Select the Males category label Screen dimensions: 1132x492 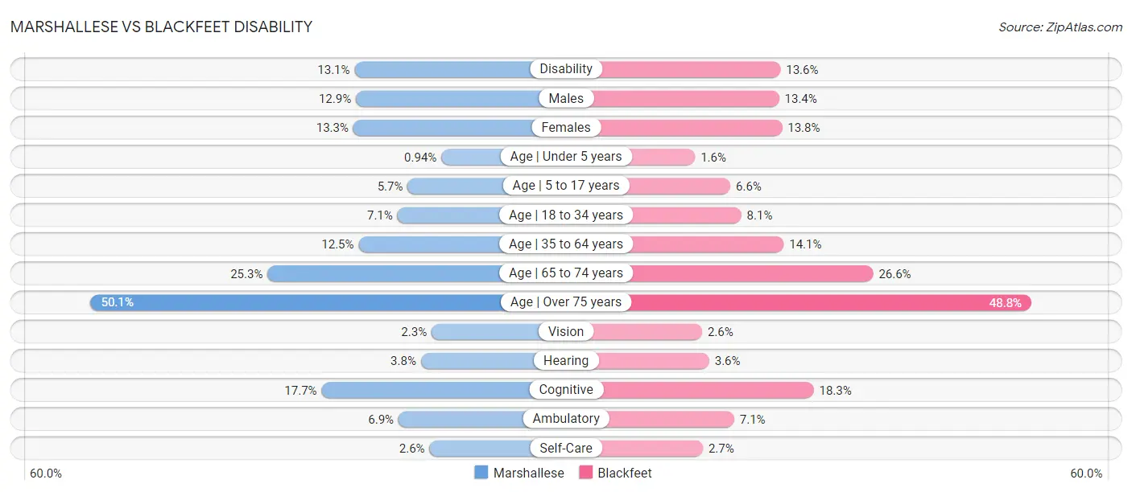[x=566, y=98]
